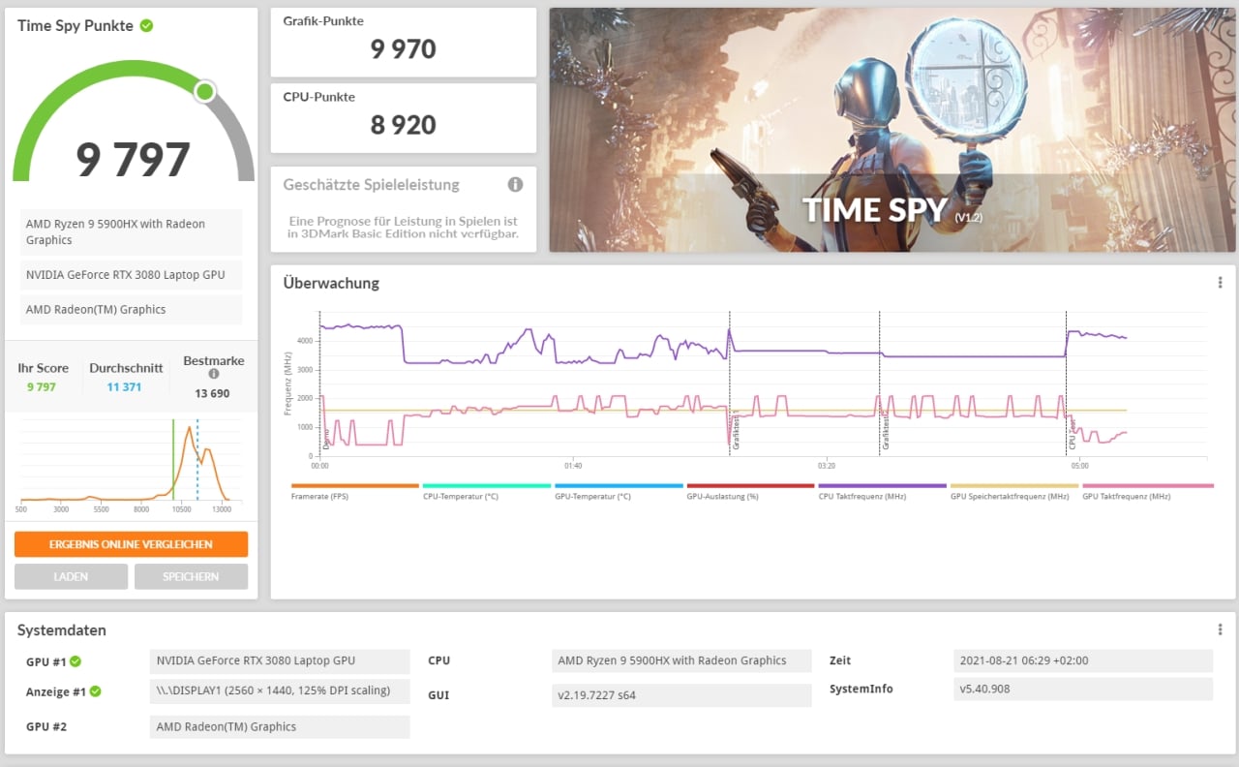
Task: Click the Time Spy banner image
Action: [x=891, y=130]
